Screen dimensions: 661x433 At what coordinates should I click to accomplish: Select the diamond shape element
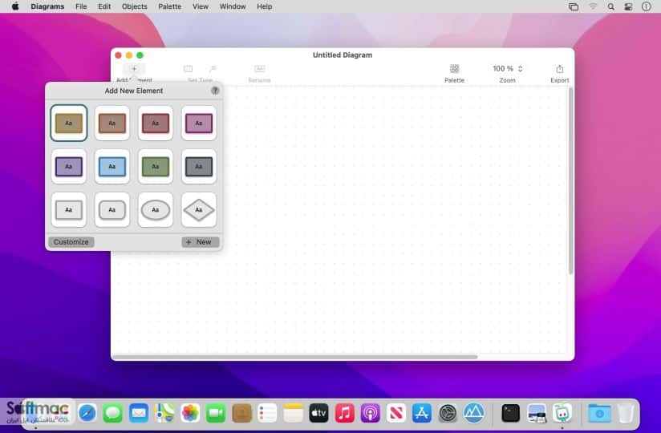click(199, 210)
